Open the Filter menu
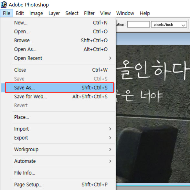The image size is (190, 190). [x=89, y=13]
